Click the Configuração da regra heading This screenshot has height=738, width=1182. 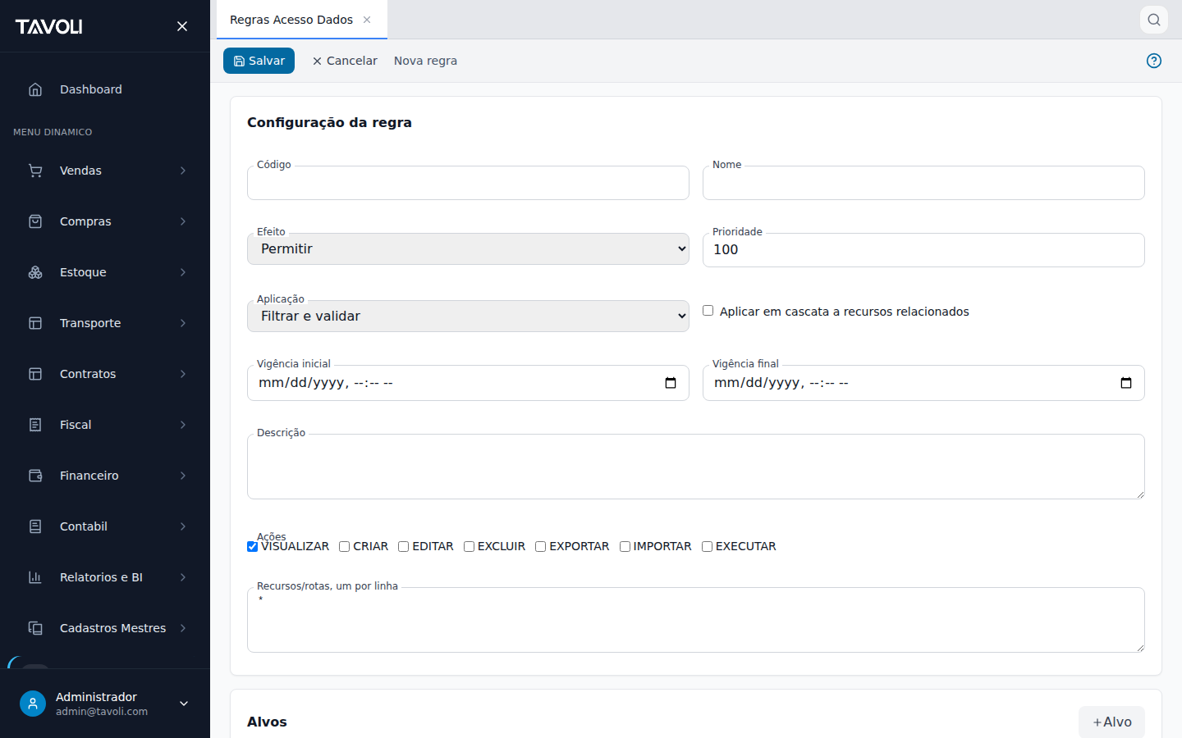click(x=329, y=122)
